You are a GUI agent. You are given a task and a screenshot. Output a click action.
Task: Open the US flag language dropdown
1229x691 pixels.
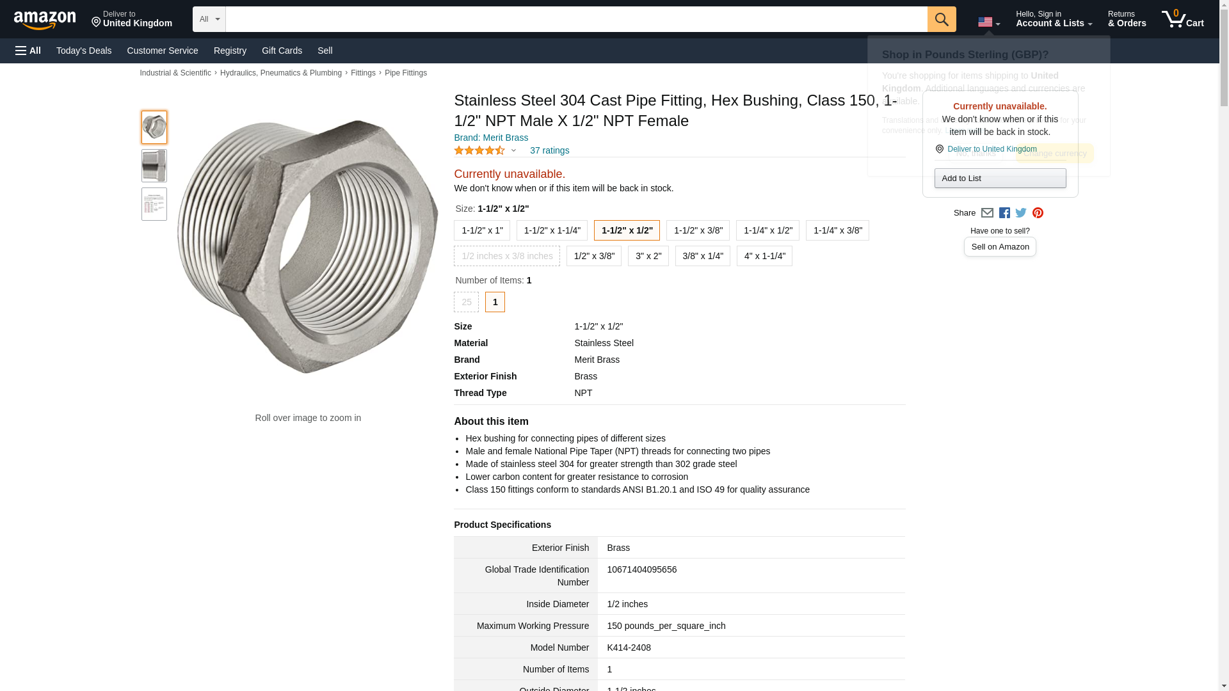(988, 22)
